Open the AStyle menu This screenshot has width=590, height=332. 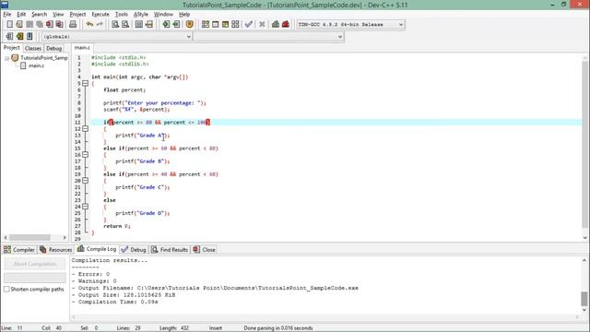pyautogui.click(x=141, y=15)
